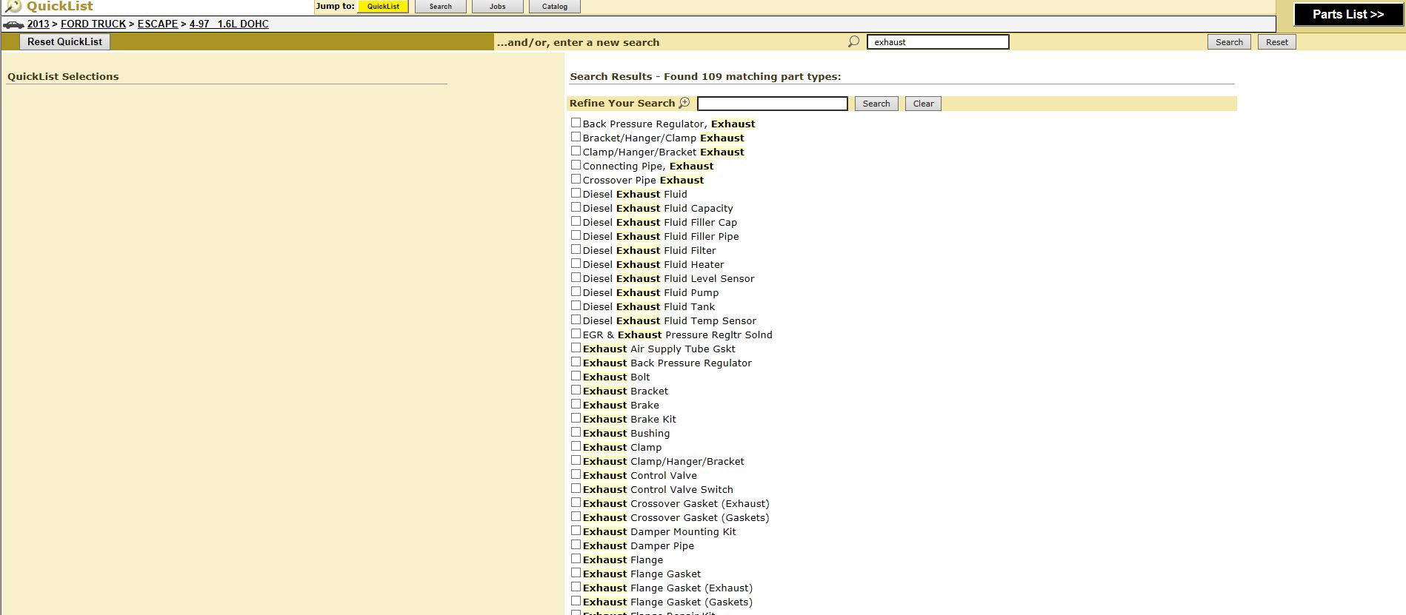Click the Clear button in the refine bar
The height and width of the screenshot is (615, 1406).
(924, 104)
